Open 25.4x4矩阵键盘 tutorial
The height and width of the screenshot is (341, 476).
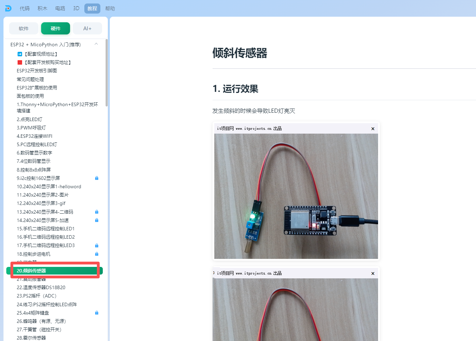click(33, 313)
